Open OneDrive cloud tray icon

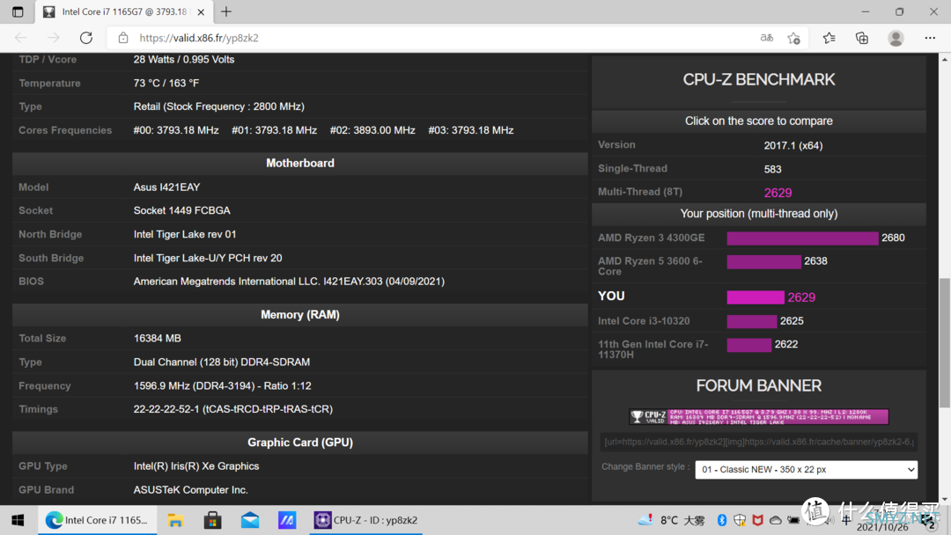point(775,520)
